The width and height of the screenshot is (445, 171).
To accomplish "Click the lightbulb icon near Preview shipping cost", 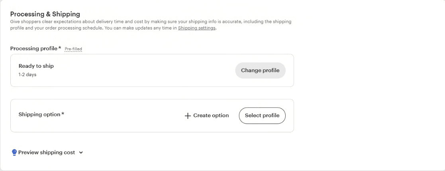I will click(x=14, y=153).
